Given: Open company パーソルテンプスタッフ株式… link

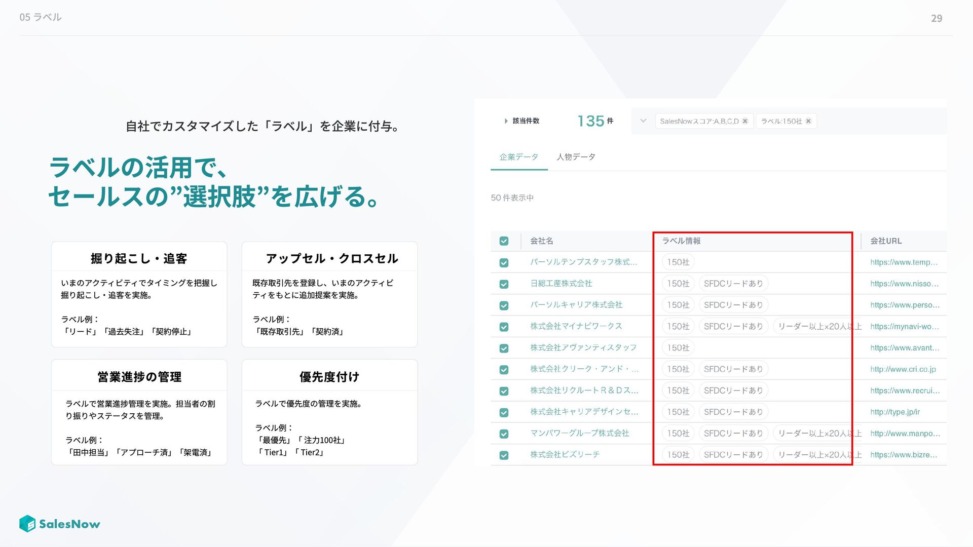Looking at the screenshot, I should (x=584, y=262).
